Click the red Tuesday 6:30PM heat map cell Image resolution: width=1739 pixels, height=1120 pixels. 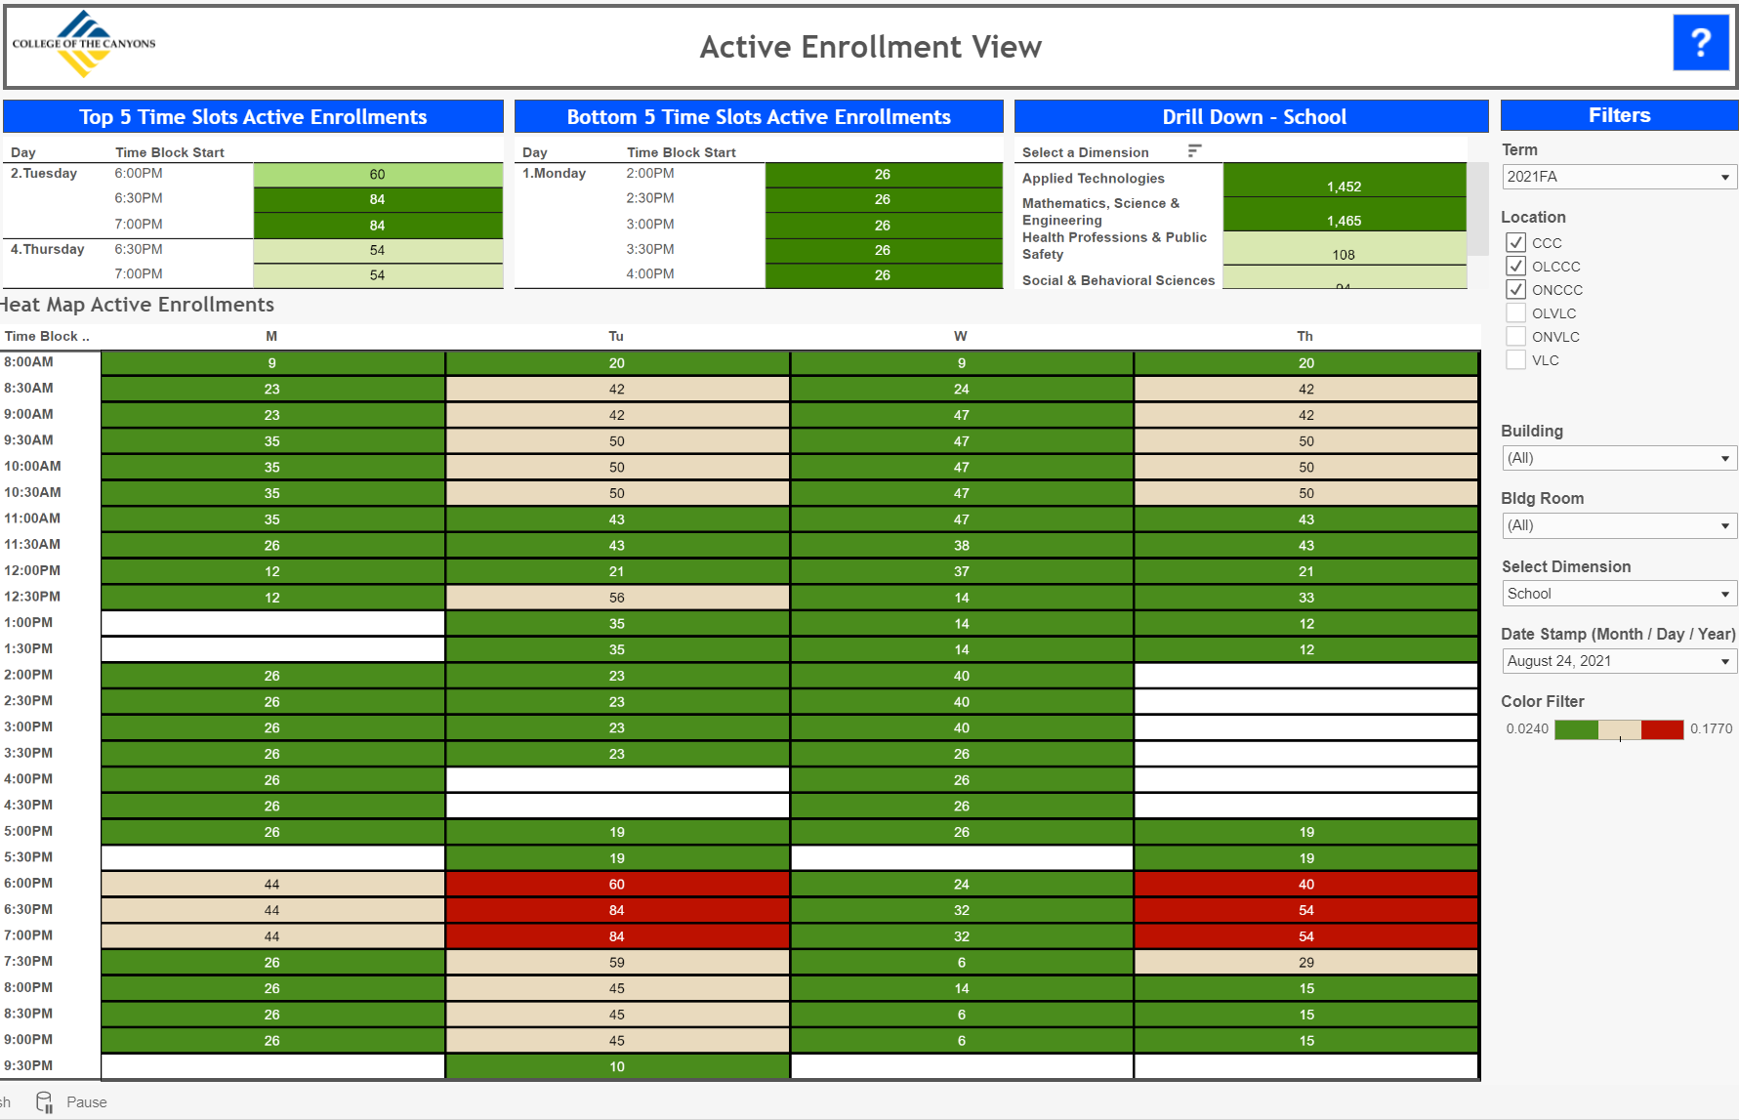pos(616,909)
